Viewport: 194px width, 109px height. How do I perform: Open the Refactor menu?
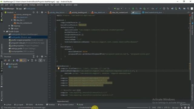coord(40,5)
